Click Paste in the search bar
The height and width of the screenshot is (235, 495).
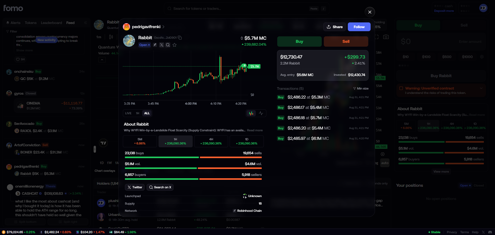click(x=314, y=9)
